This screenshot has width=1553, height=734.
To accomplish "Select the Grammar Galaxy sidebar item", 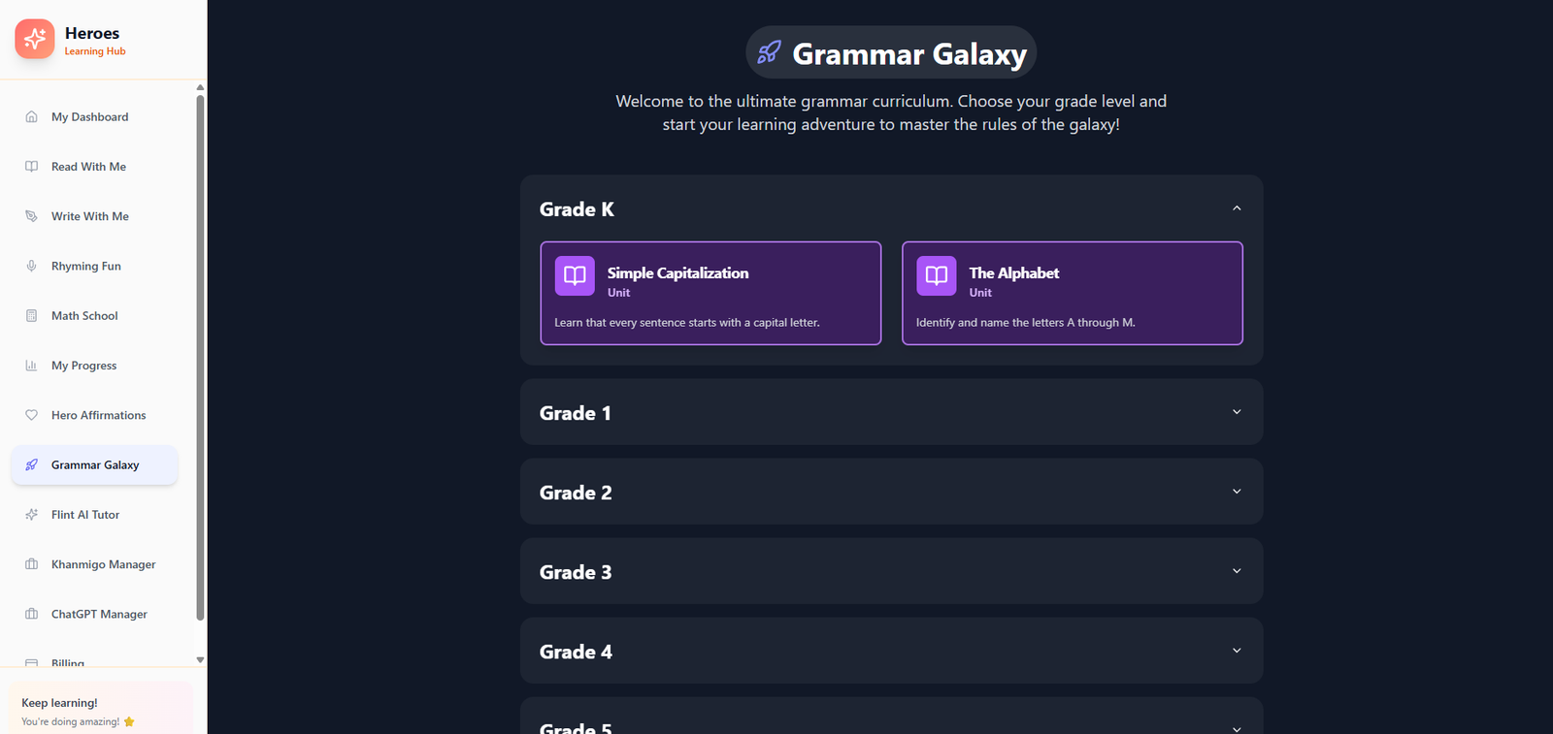I will (94, 465).
